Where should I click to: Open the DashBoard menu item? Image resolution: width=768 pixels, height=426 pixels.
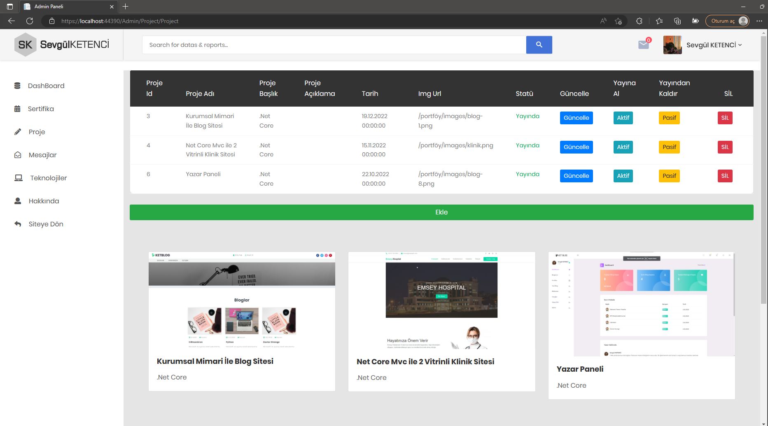(46, 86)
